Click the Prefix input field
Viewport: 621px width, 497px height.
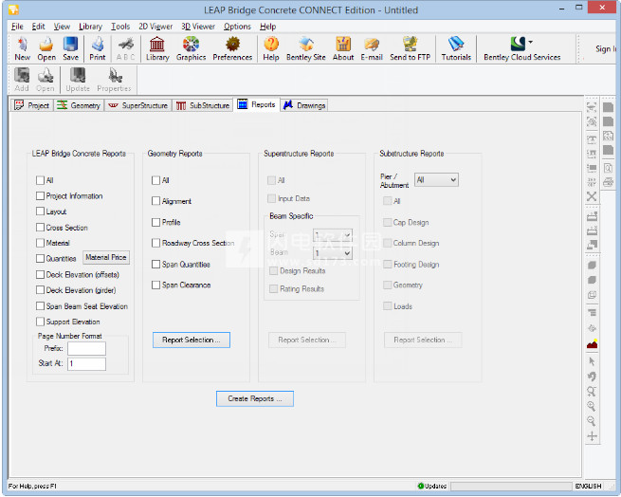[86, 348]
